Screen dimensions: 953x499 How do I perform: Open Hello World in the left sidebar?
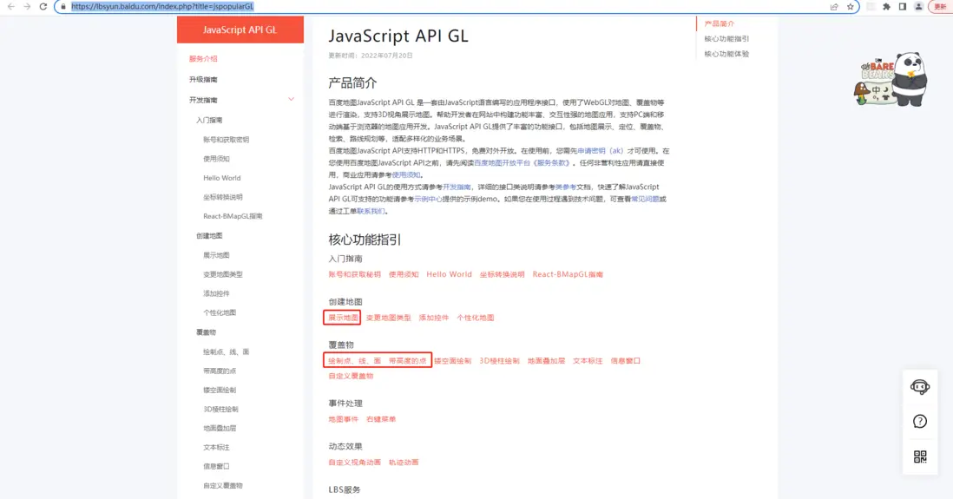222,178
